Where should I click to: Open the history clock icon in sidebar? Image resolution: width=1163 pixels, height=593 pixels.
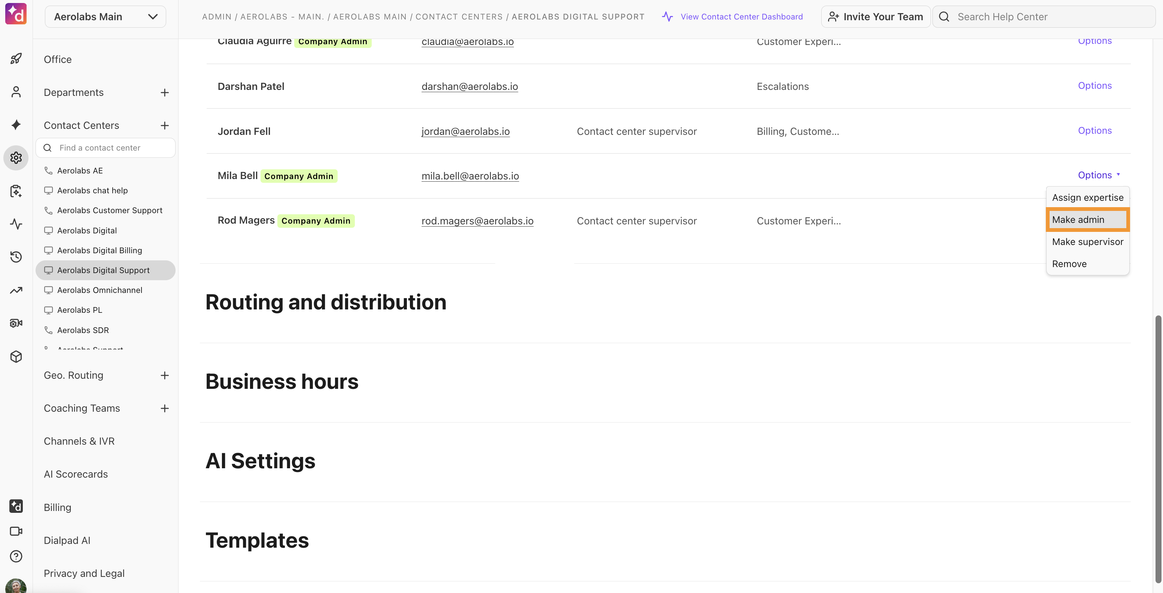pos(16,257)
